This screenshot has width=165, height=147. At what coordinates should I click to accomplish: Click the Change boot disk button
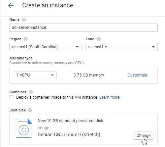[143, 136]
